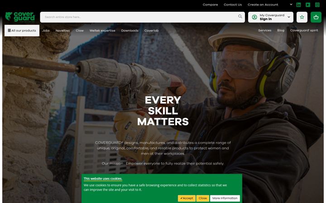
Task: Open the Coverguard YouTube channel
Action: pyautogui.click(x=308, y=5)
